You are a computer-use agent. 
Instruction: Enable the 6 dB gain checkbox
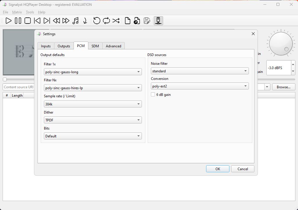click(153, 95)
